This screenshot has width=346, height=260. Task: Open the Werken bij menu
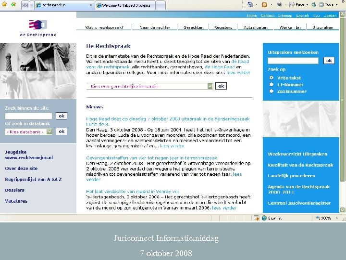click(290, 27)
